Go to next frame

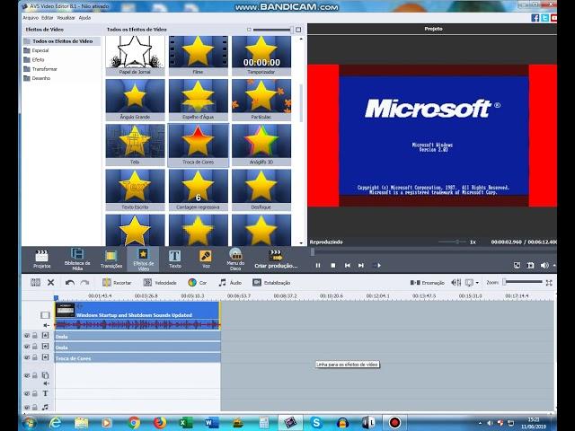[361, 266]
